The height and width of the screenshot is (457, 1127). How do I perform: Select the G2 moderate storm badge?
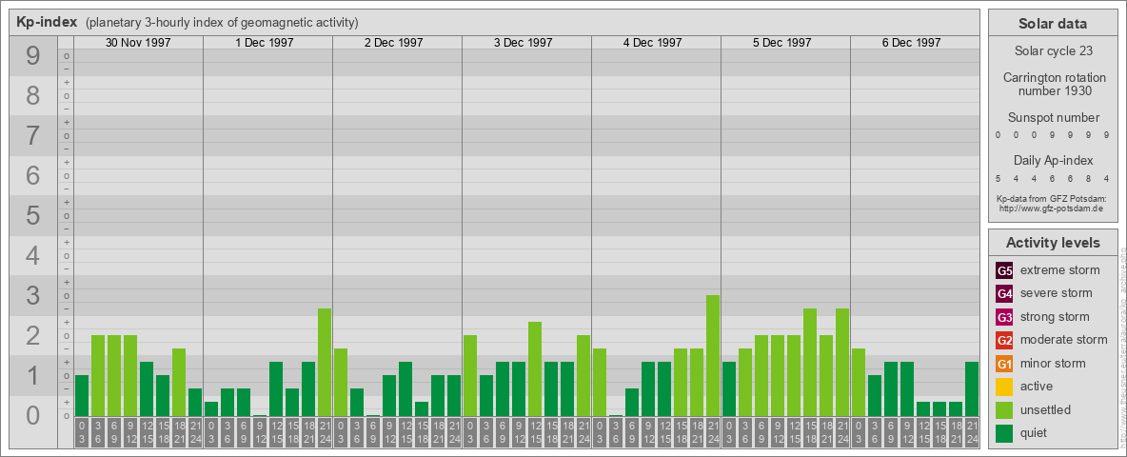[x=1004, y=341]
